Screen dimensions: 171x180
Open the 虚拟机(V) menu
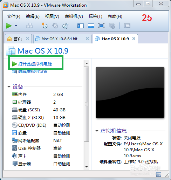coord(74,16)
